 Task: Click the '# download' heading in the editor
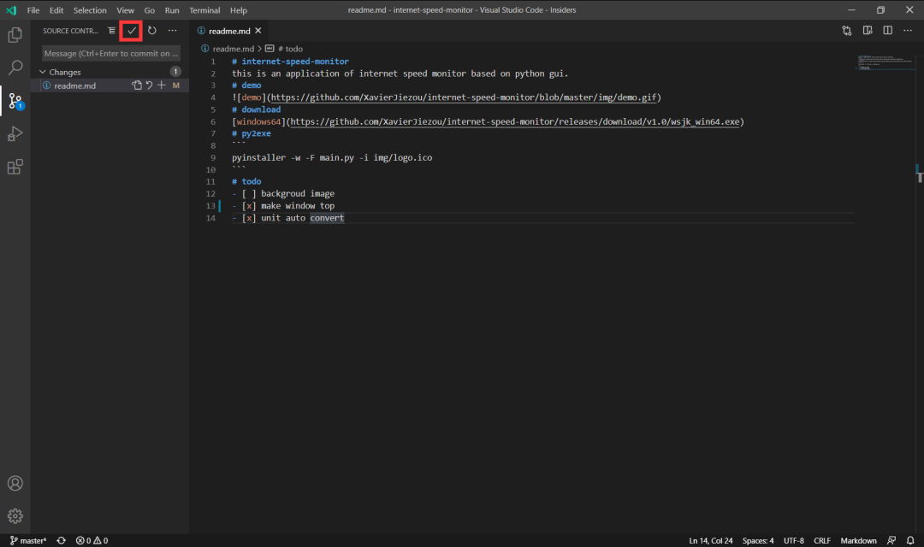(x=257, y=109)
